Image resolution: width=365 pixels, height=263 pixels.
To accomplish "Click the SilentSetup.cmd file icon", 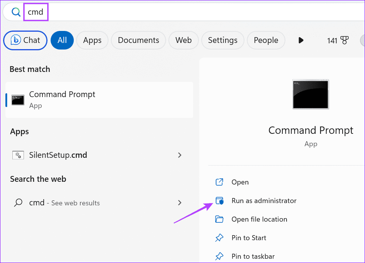I will click(18, 155).
